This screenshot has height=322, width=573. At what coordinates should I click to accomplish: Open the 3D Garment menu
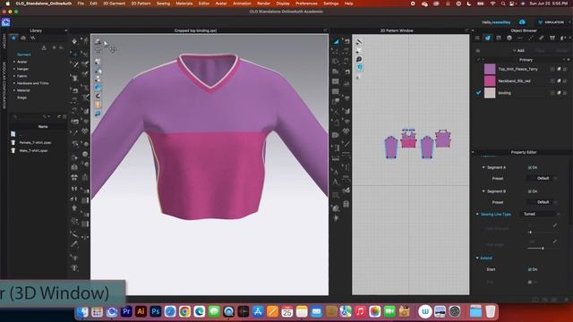point(114,4)
